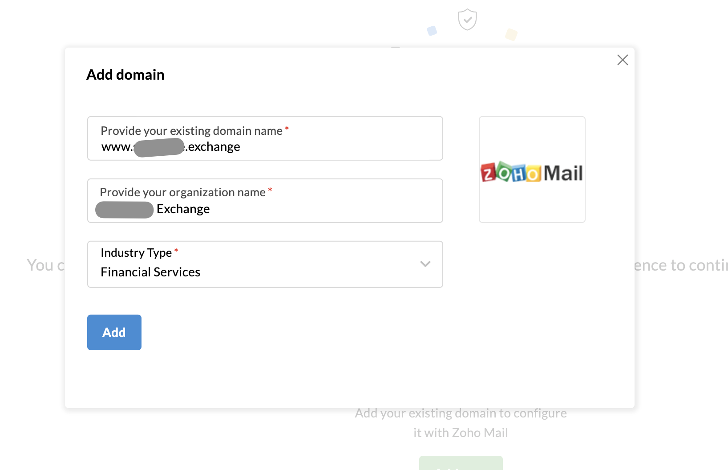Click the Industry Type label
This screenshot has width=728, height=470.
click(x=136, y=253)
